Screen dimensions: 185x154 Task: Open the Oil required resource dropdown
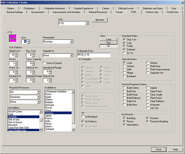39,92
